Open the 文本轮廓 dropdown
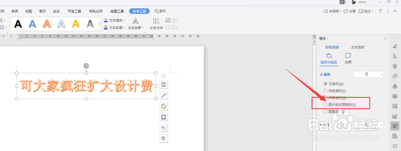The width and height of the screenshot is (401, 151). (x=115, y=27)
